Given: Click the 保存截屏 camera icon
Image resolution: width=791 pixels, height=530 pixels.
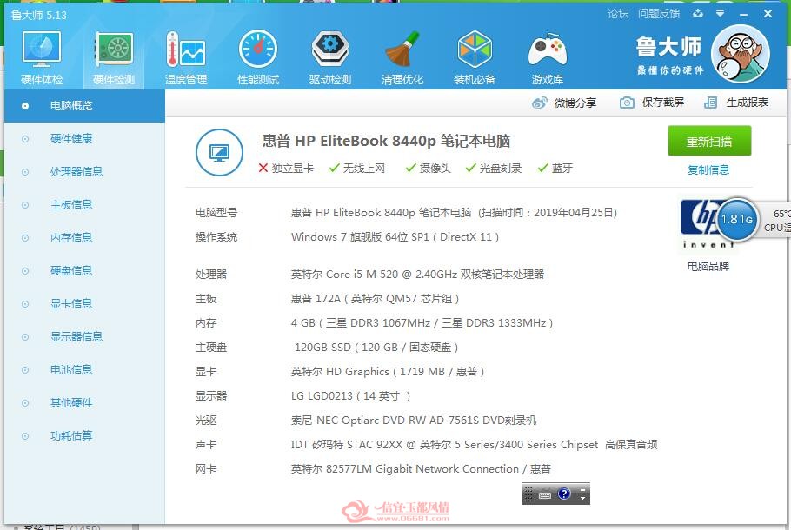Looking at the screenshot, I should (627, 103).
